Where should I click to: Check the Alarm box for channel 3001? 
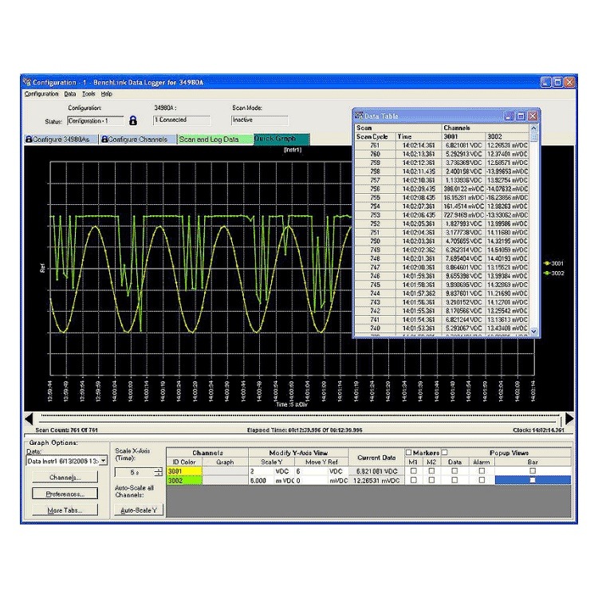[482, 471]
